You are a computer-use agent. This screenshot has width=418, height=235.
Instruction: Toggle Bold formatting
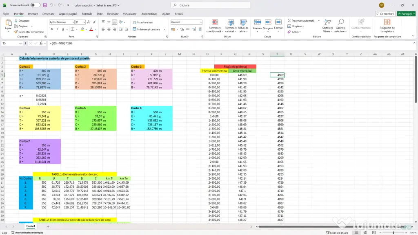(52, 29)
